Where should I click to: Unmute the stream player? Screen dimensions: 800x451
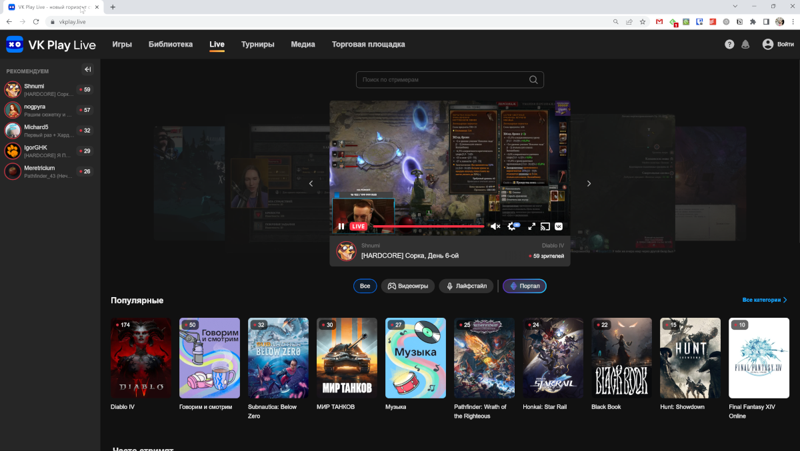coord(495,226)
